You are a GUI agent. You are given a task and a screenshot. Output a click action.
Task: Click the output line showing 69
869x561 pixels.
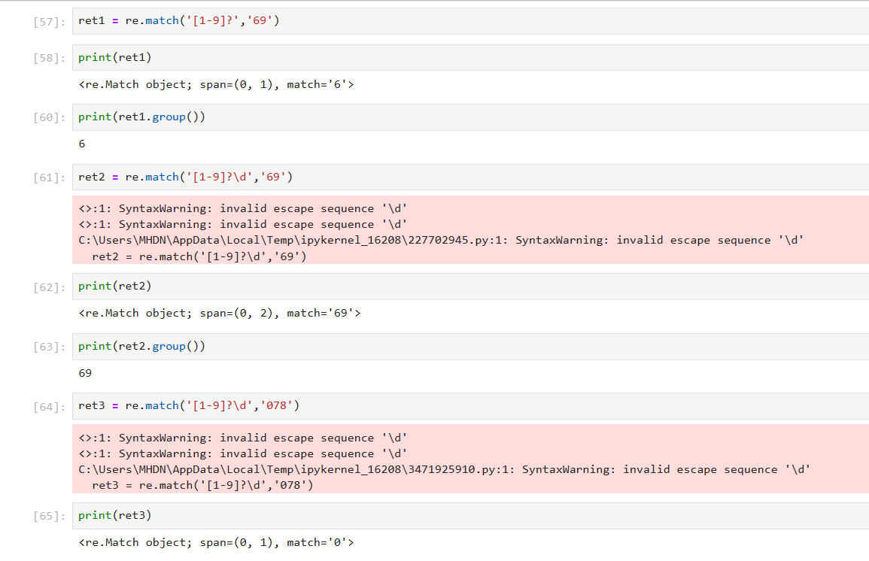(x=85, y=373)
